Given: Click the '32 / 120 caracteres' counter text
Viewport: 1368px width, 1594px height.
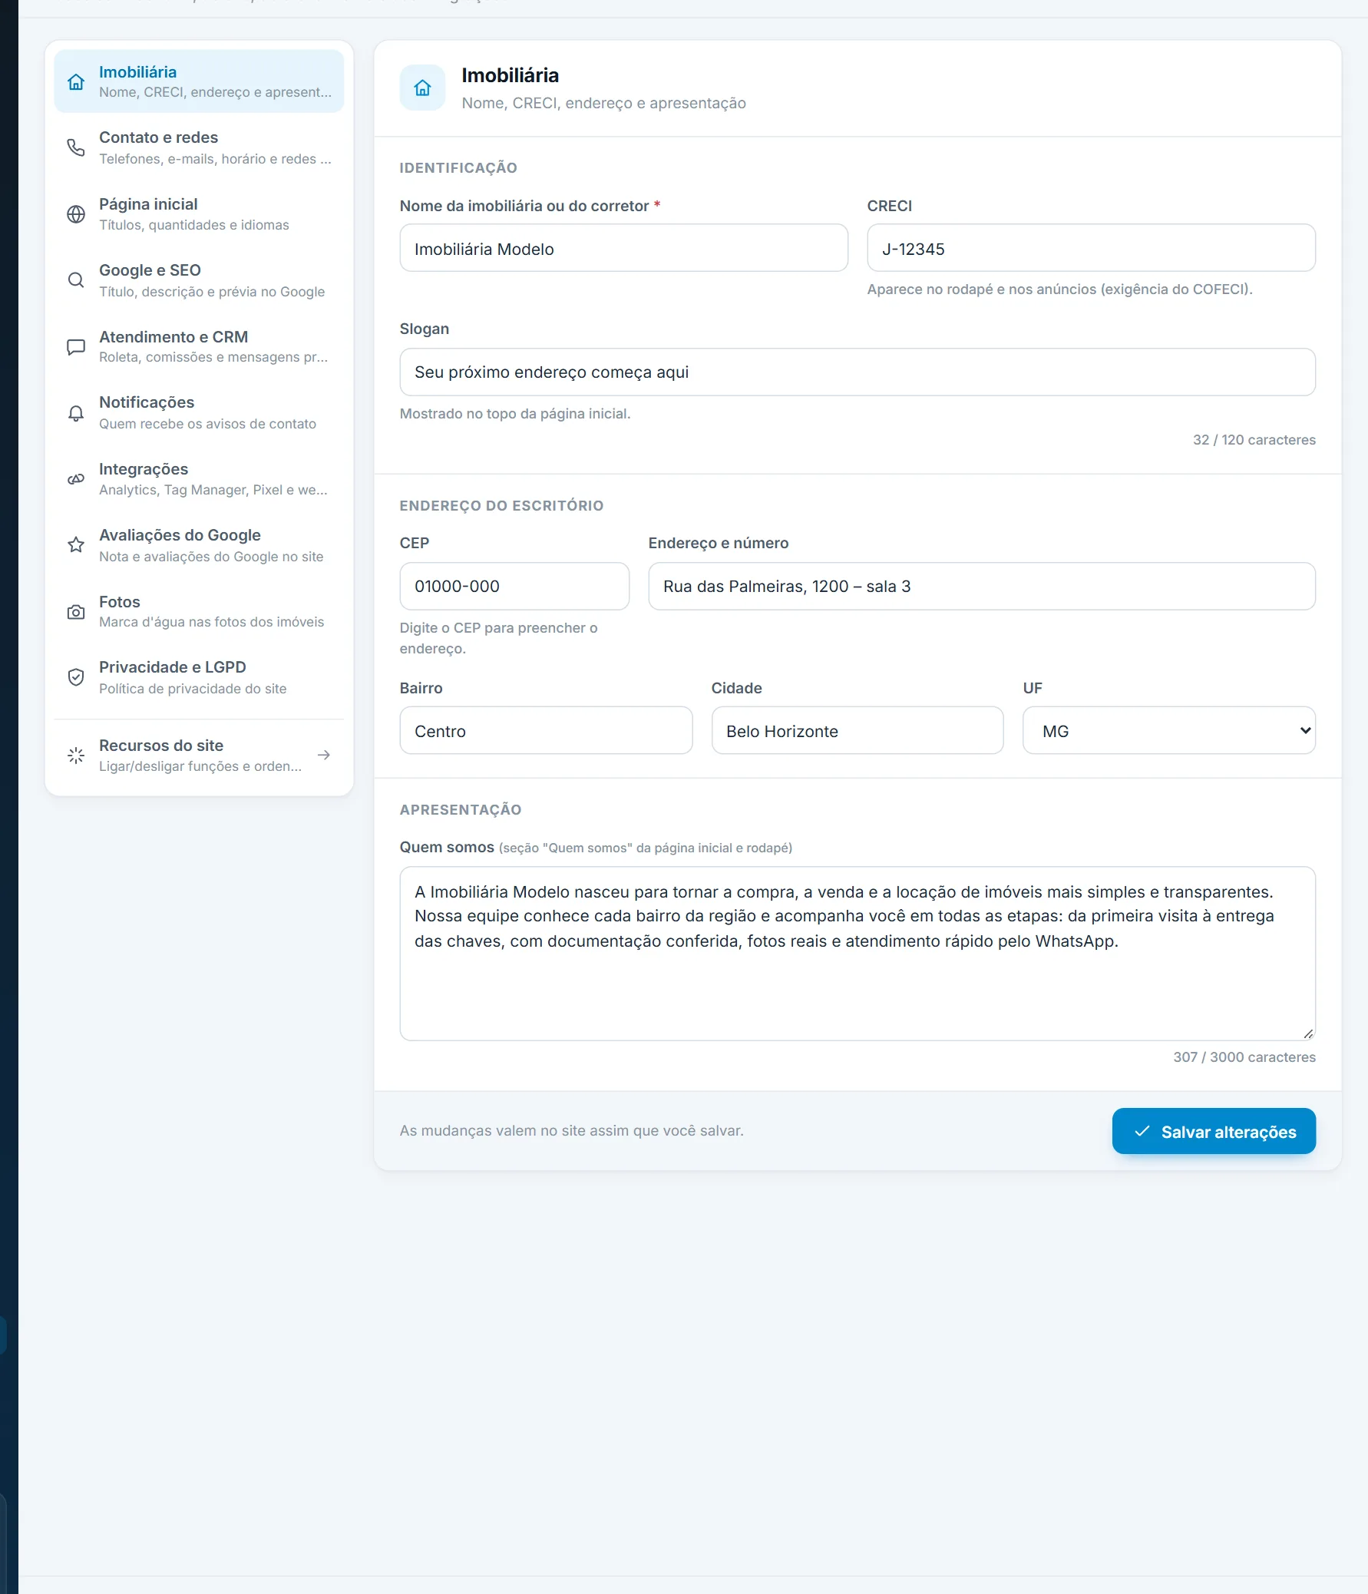Looking at the screenshot, I should tap(1254, 440).
